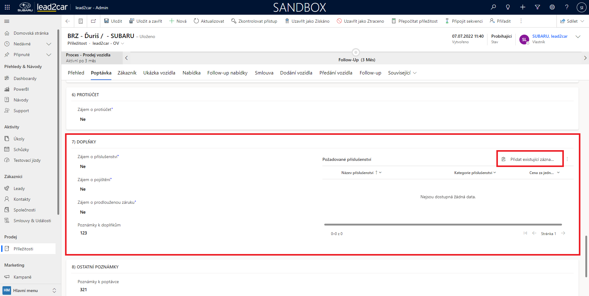The image size is (589, 296).
Task: Click the search magnifier icon in header
Action: click(493, 7)
